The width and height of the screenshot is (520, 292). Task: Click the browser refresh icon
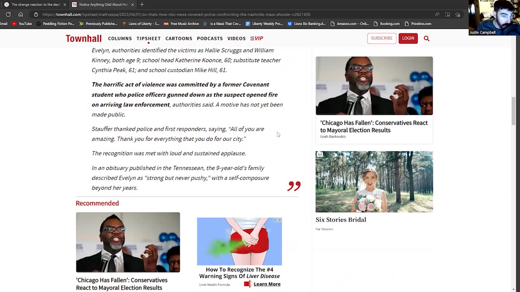coord(8,14)
